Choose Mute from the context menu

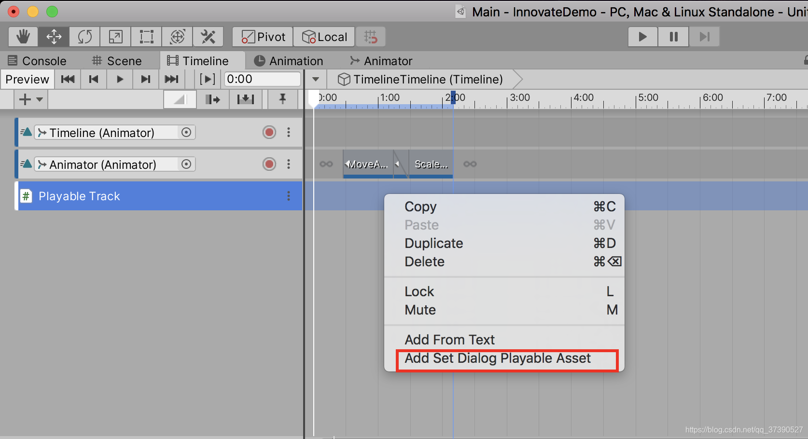504,310
